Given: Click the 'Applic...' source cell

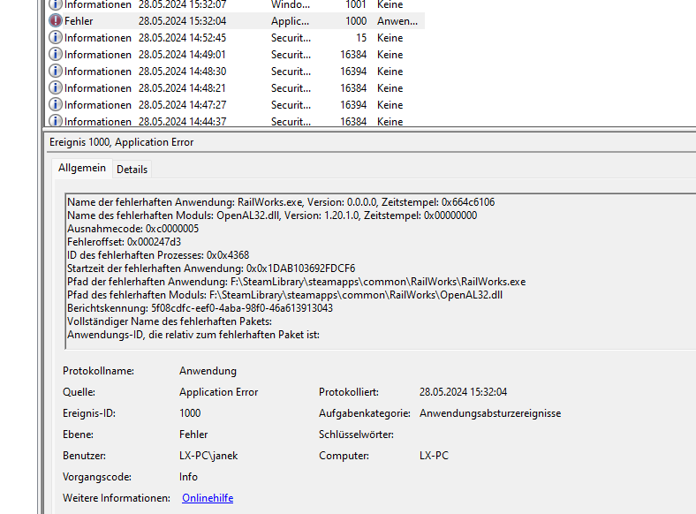Looking at the screenshot, I should (291, 21).
